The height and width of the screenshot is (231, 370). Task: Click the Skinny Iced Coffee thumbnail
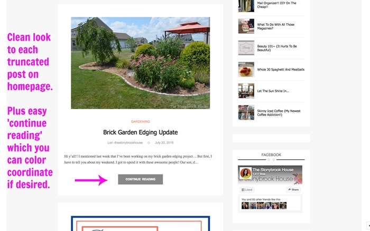point(246,112)
